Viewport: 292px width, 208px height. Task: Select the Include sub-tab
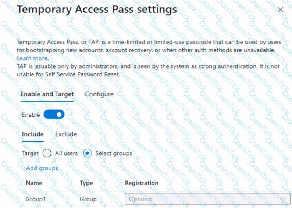(33, 134)
